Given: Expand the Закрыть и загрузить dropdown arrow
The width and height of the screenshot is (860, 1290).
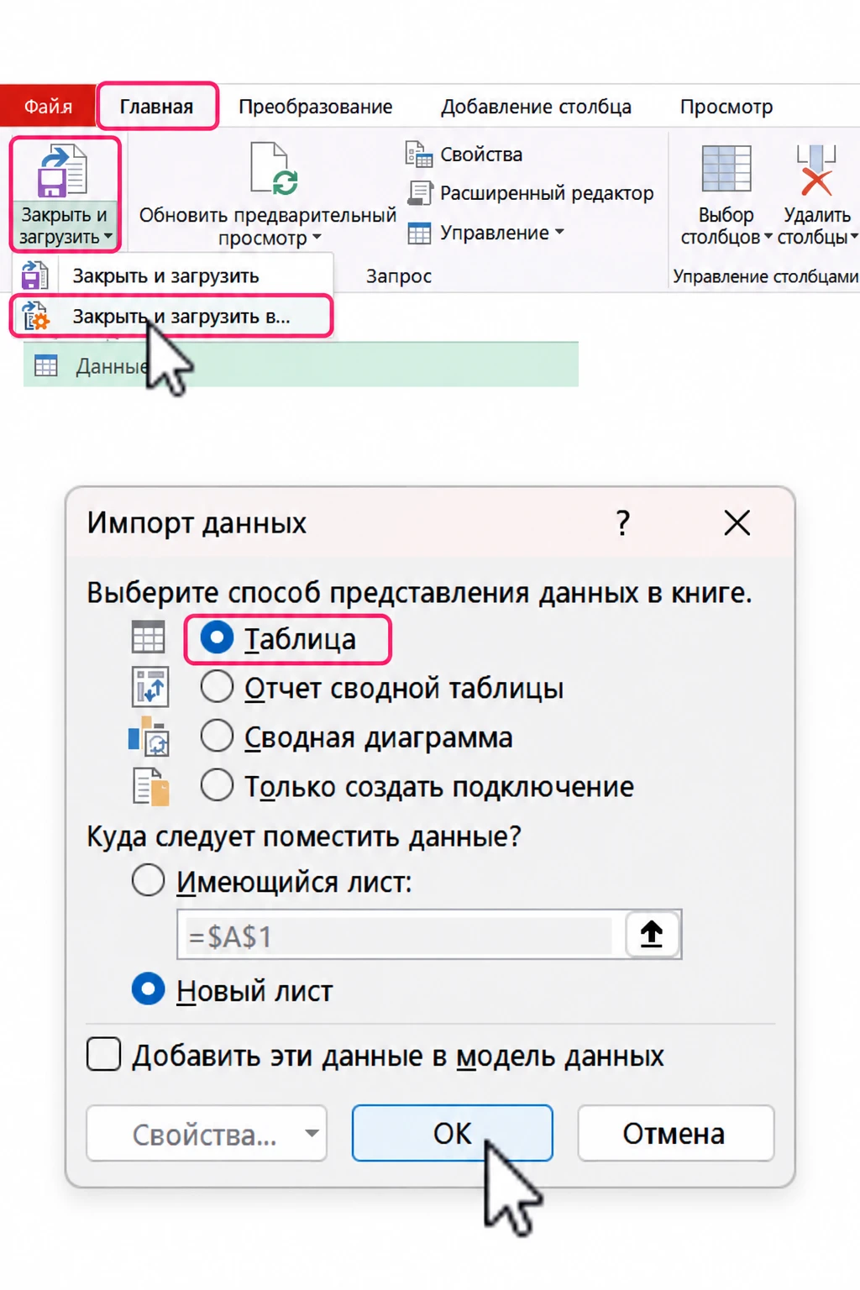Looking at the screenshot, I should pyautogui.click(x=108, y=238).
